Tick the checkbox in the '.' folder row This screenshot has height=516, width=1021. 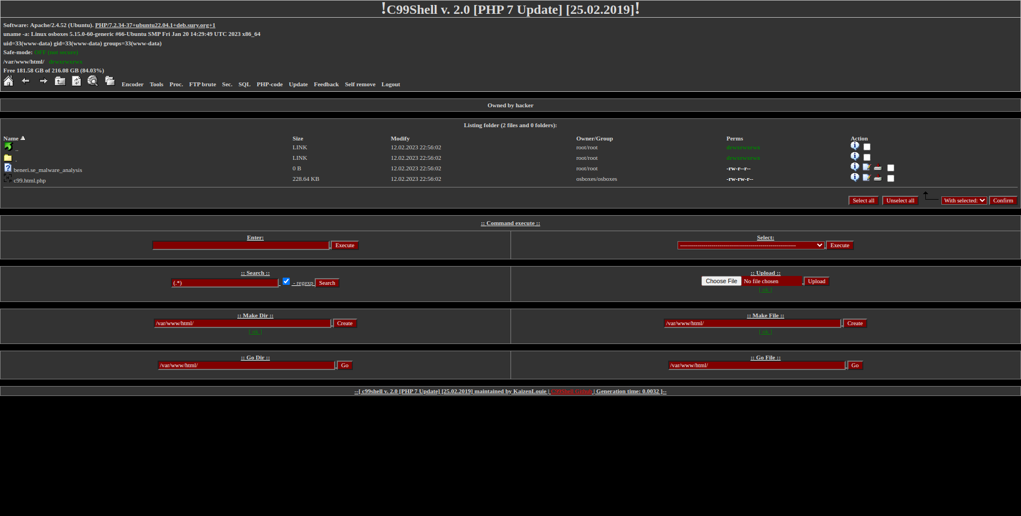[867, 158]
